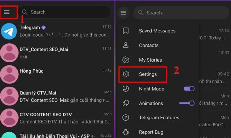Click the 13:41 timestamp in left panel
The width and height of the screenshot is (231, 138).
pos(107,49)
